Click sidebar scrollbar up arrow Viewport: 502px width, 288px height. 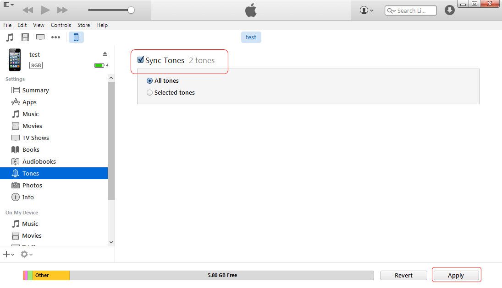coord(111,78)
